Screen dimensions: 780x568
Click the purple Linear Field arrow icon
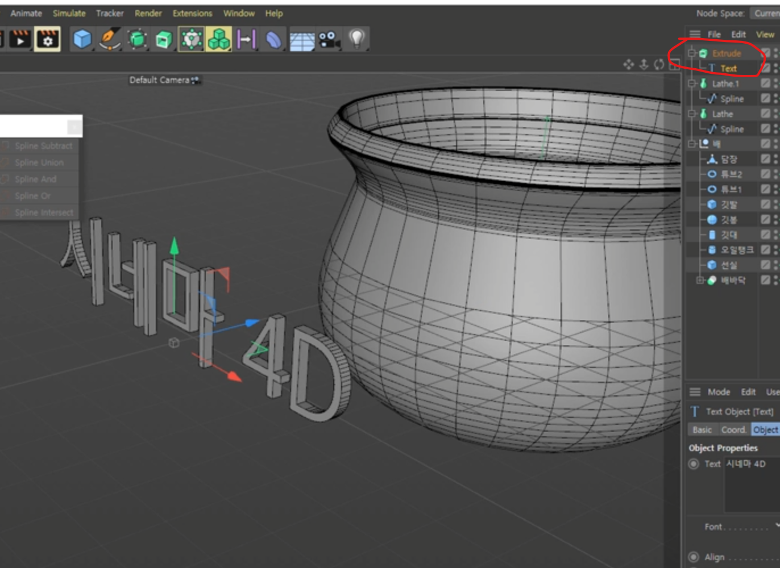pyautogui.click(x=246, y=39)
